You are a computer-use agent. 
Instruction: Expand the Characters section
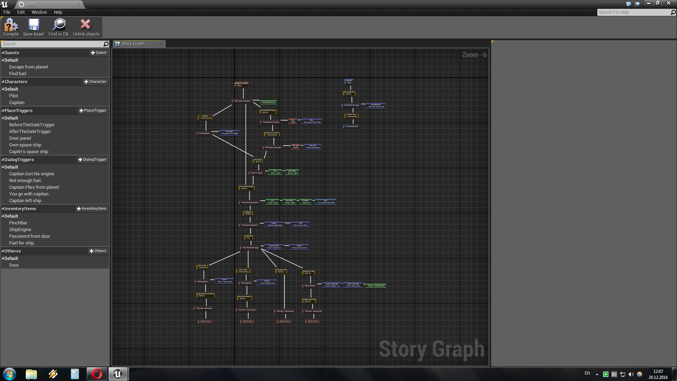[x=3, y=81]
